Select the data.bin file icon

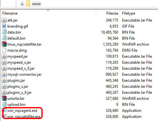tap(4, 32)
